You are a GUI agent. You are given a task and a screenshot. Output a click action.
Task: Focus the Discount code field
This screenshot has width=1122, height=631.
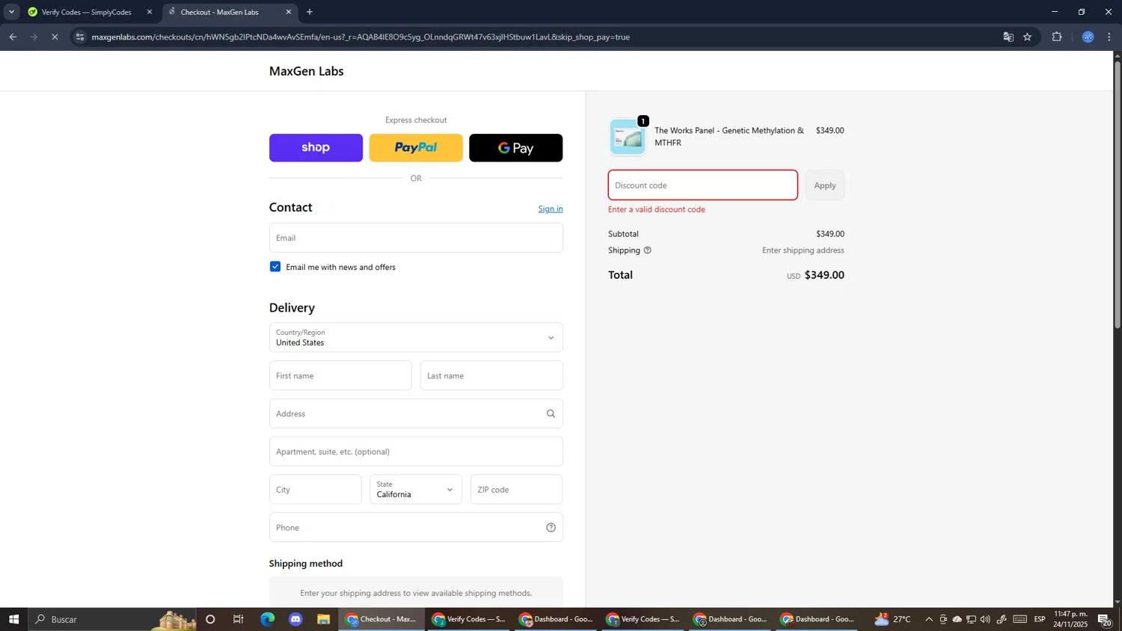703,185
